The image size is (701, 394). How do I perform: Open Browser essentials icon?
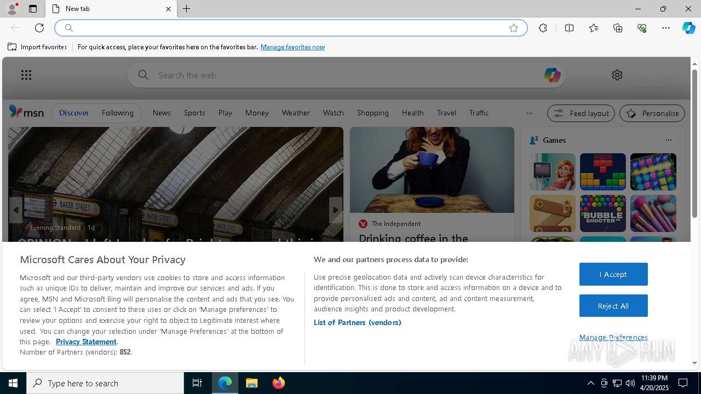642,28
